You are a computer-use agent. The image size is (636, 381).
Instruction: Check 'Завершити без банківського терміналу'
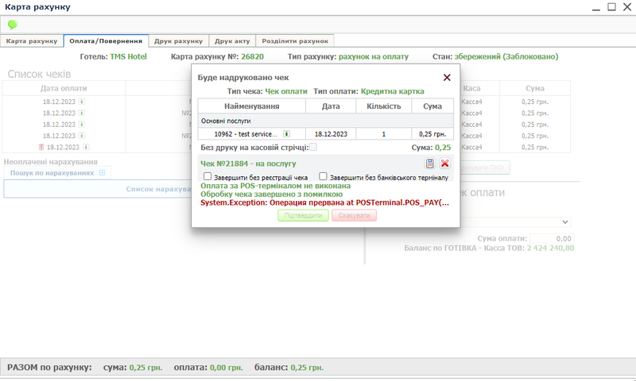[x=323, y=177]
